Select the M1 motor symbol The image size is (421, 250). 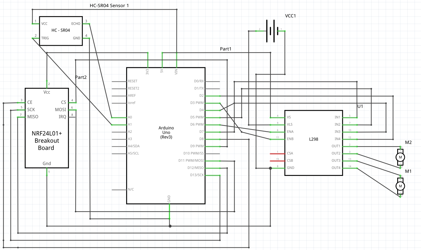pyautogui.click(x=400, y=186)
